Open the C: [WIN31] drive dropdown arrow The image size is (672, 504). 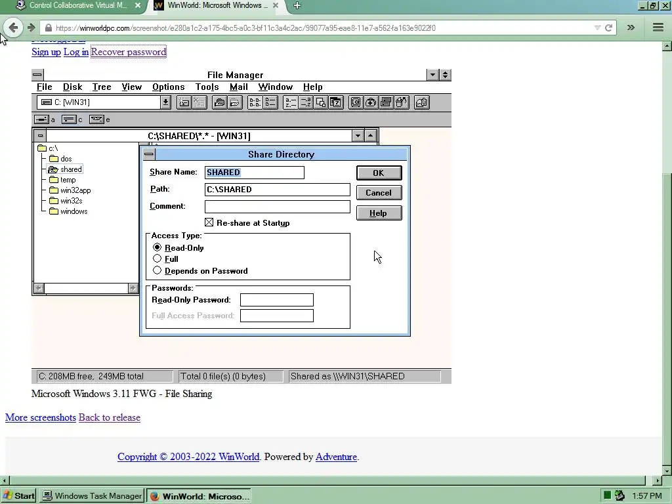165,102
